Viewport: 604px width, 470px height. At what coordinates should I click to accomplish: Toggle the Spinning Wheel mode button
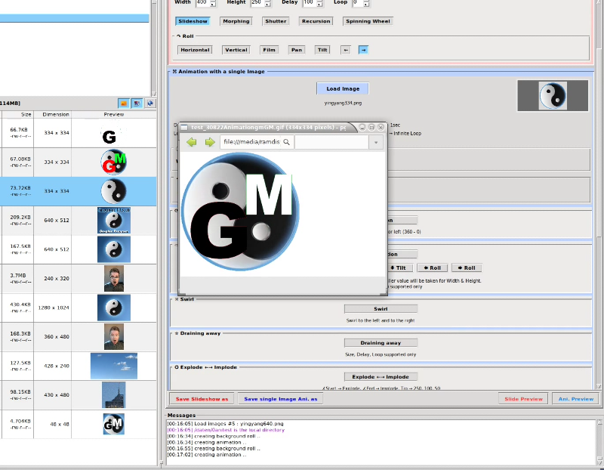(x=368, y=21)
